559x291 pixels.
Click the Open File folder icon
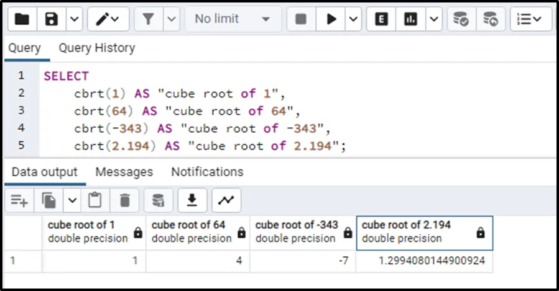pyautogui.click(x=22, y=19)
